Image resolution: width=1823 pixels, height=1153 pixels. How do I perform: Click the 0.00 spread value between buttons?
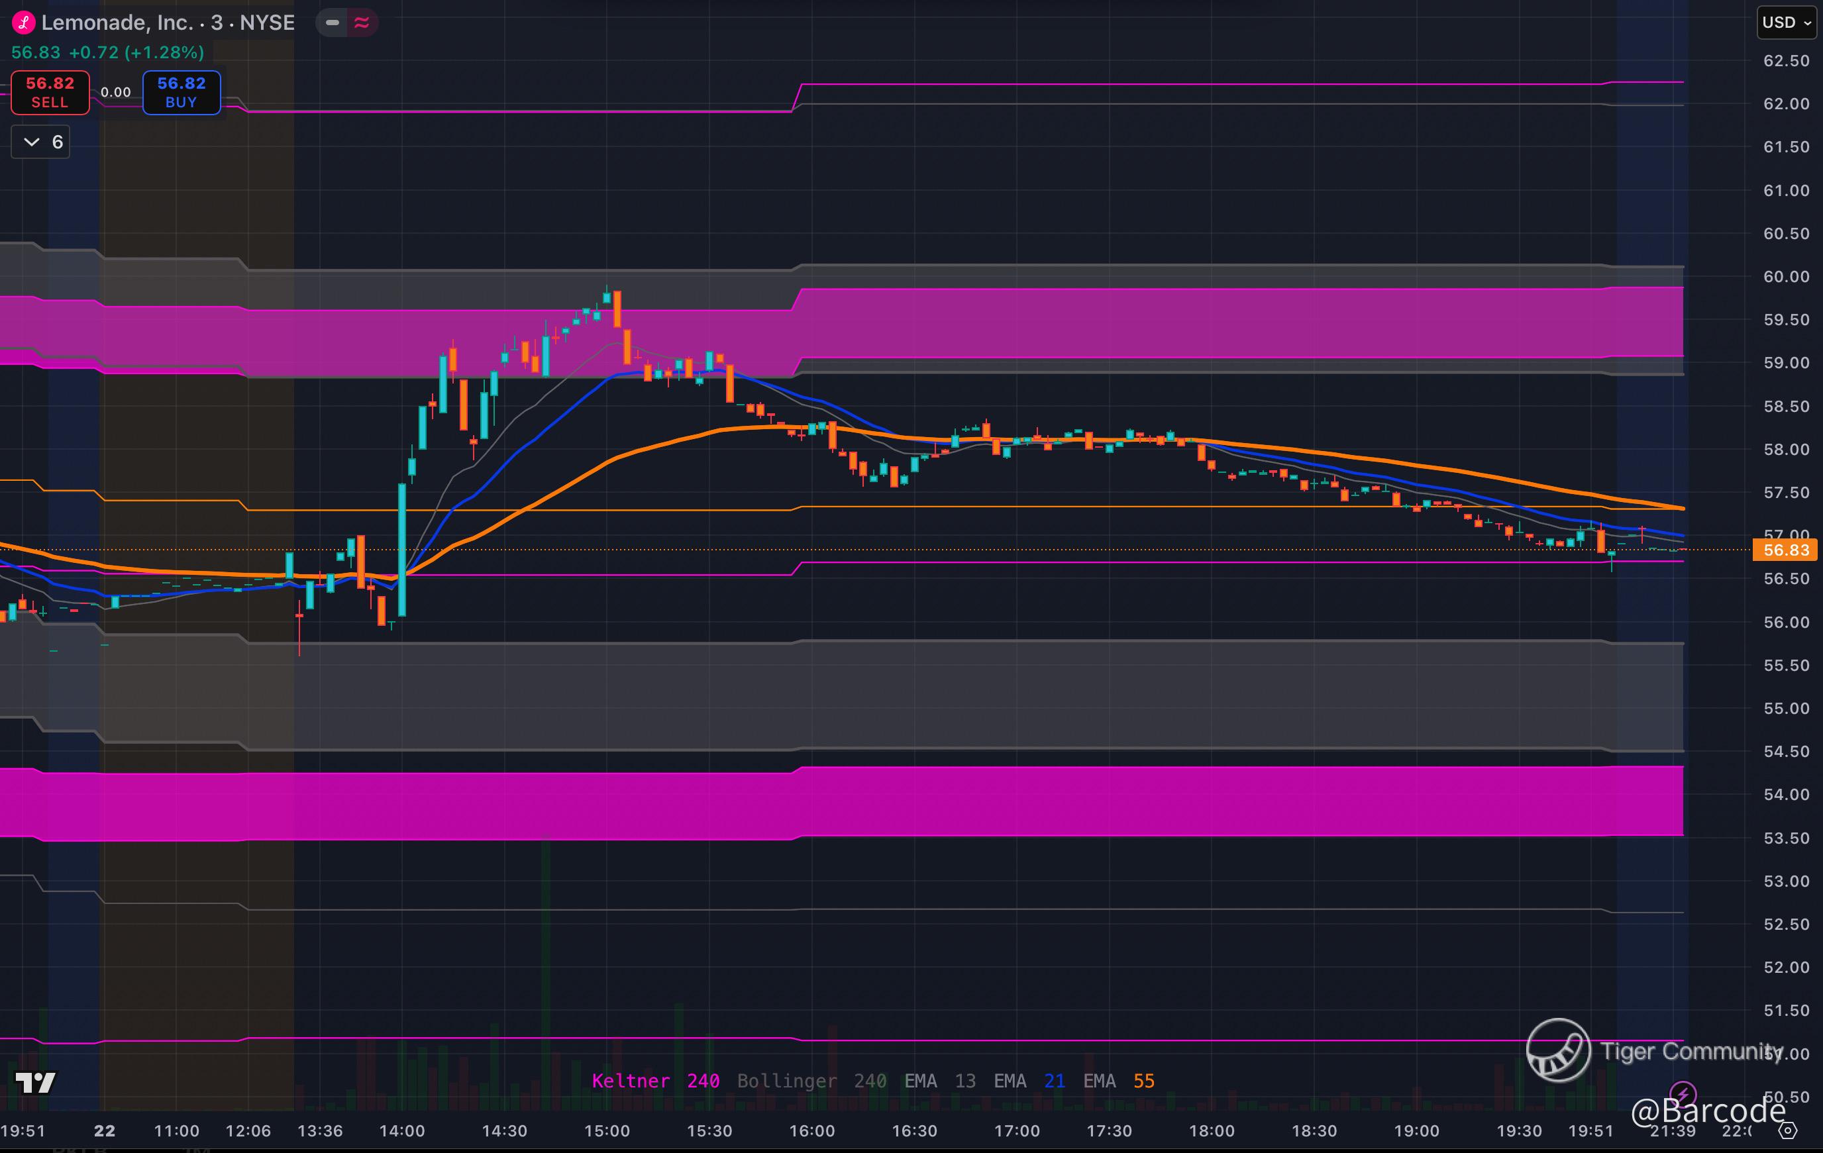[x=116, y=92]
